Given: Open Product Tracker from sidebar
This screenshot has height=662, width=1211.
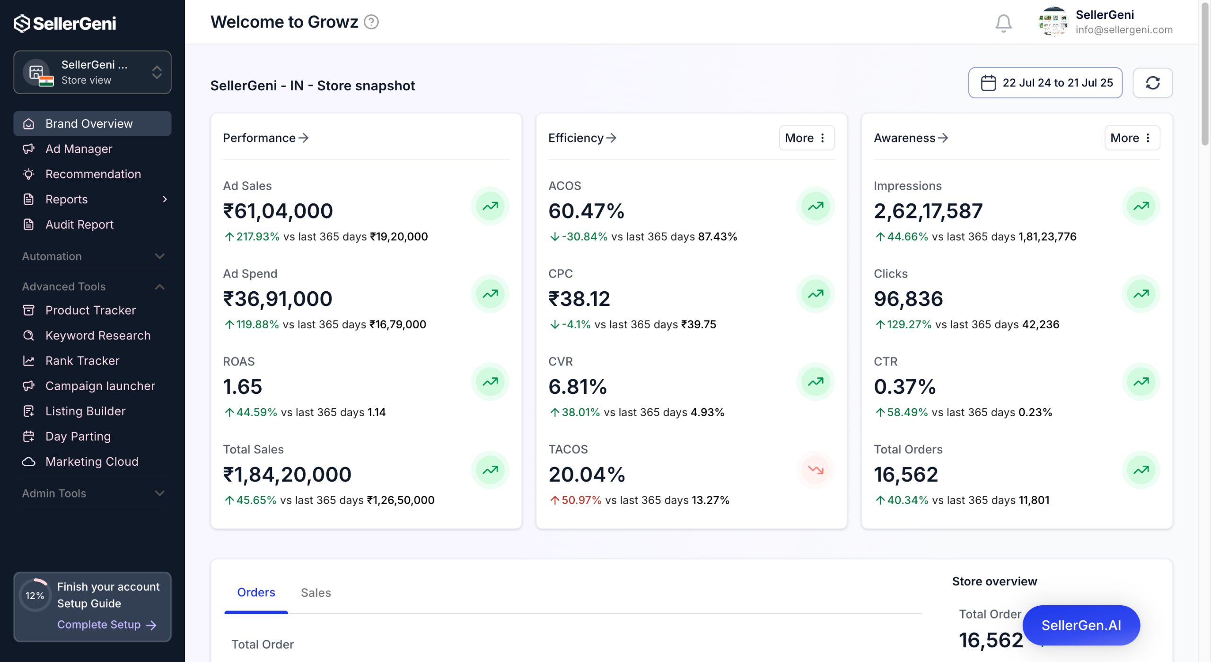Looking at the screenshot, I should pos(90,310).
